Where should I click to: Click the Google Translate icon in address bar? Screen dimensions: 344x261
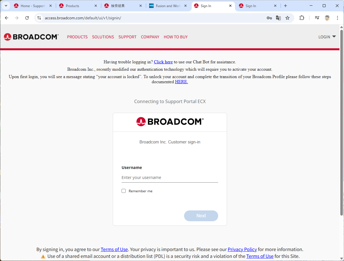(278, 18)
